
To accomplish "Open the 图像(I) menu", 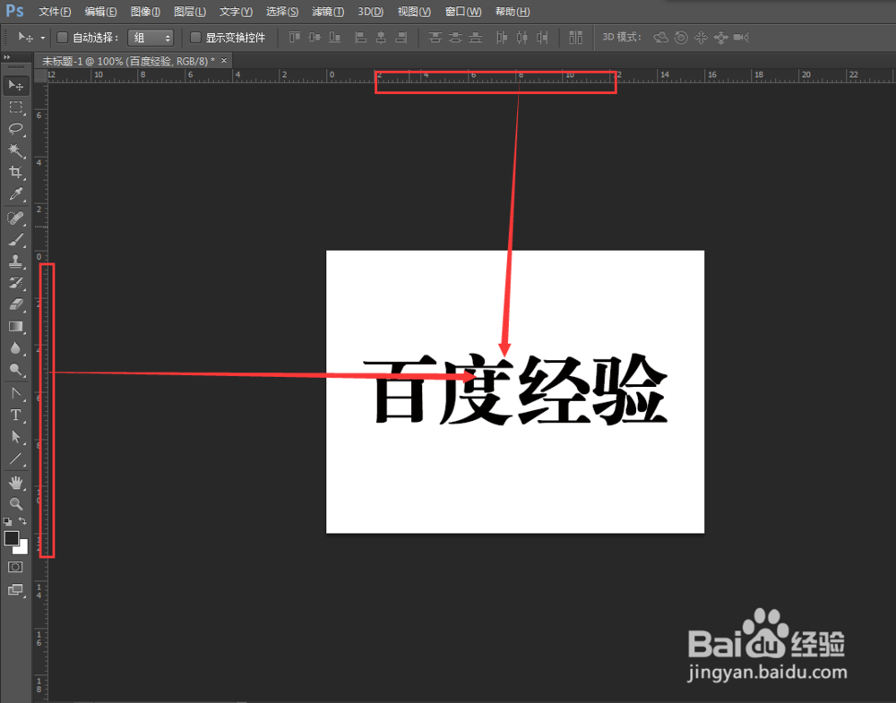I will (x=145, y=12).
